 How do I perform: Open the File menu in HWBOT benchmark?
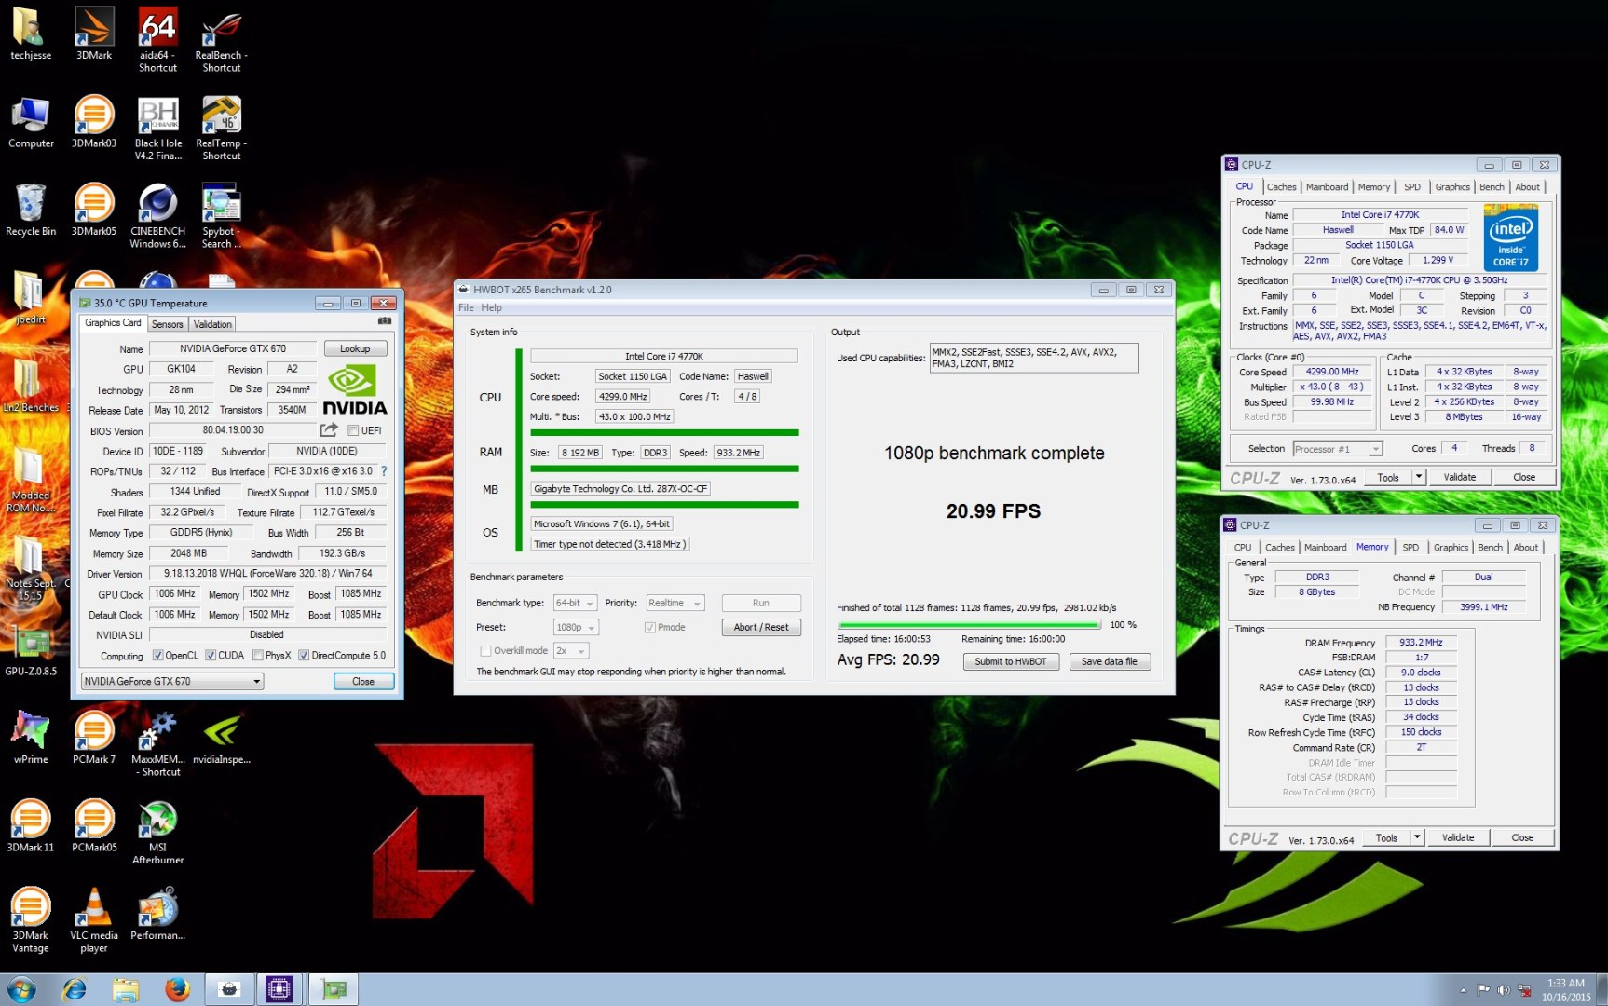click(x=466, y=308)
